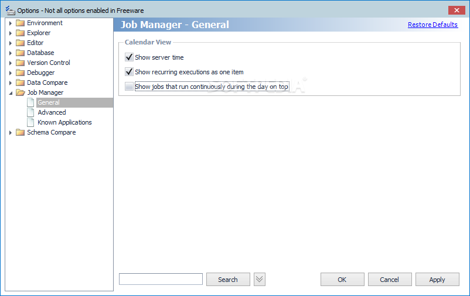The width and height of the screenshot is (470, 296).
Task: Select the Data Compare category label
Action: (47, 82)
